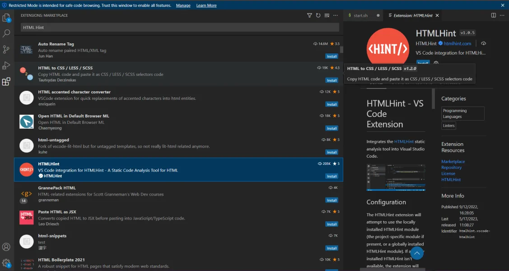This screenshot has width=509, height=271.
Task: Refresh the extensions list
Action: (318, 15)
